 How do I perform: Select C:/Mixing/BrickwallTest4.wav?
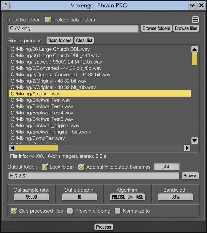click(x=100, y=113)
